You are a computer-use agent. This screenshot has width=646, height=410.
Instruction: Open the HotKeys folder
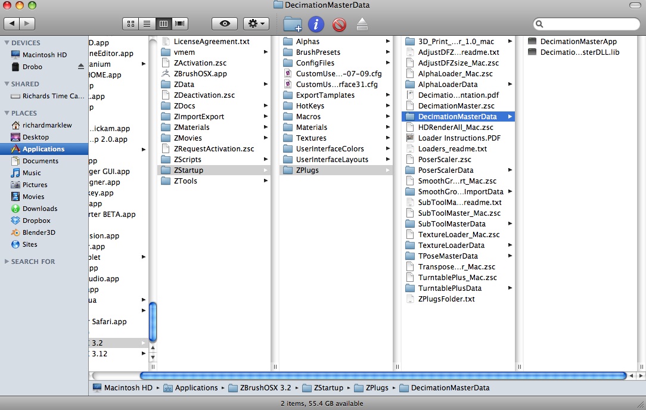336,106
